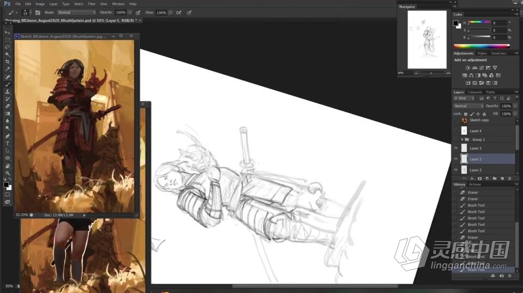The height and width of the screenshot is (293, 523).
Task: Open the Layers panel Opacity arrow
Action: coord(515,106)
